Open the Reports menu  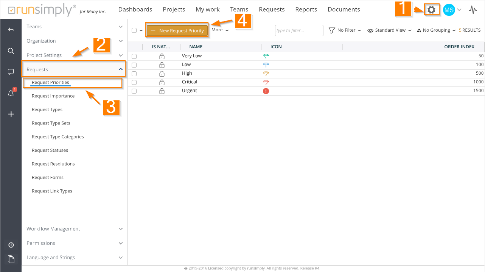pyautogui.click(x=306, y=9)
